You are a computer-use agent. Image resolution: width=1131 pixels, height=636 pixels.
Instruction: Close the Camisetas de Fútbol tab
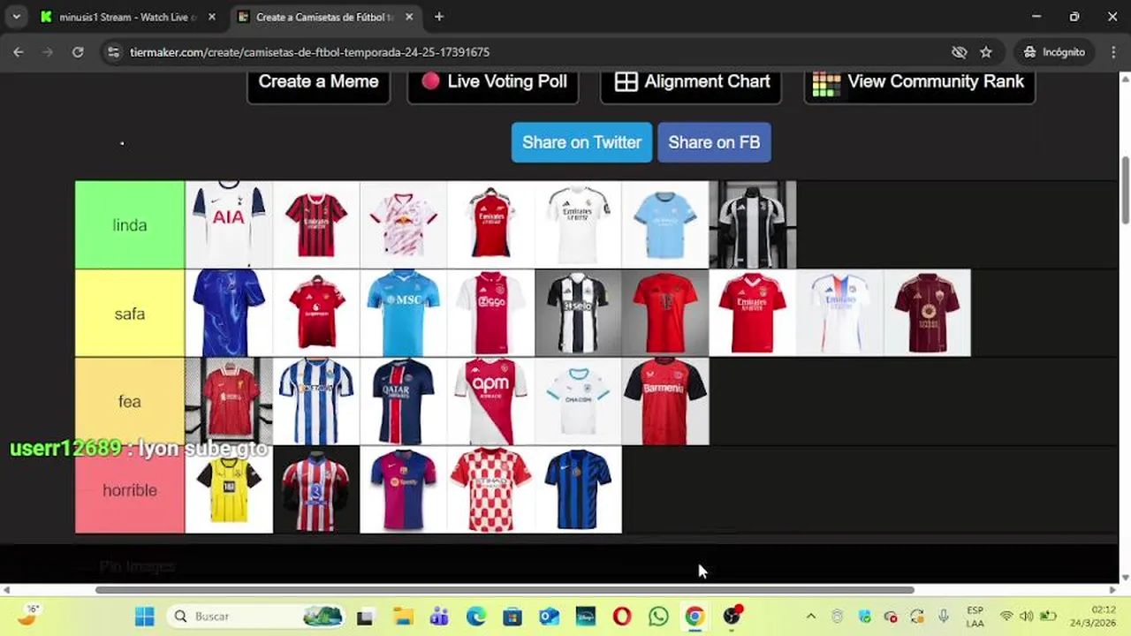408,17
